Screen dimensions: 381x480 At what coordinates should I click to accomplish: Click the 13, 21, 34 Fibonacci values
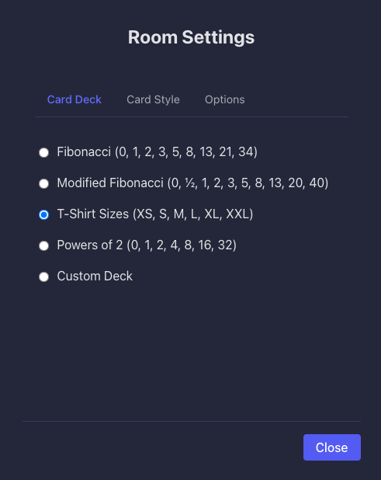click(227, 152)
